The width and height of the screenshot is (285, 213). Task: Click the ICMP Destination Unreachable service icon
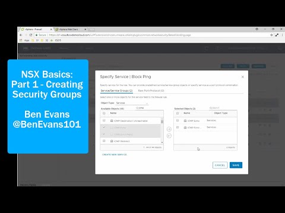point(112,121)
